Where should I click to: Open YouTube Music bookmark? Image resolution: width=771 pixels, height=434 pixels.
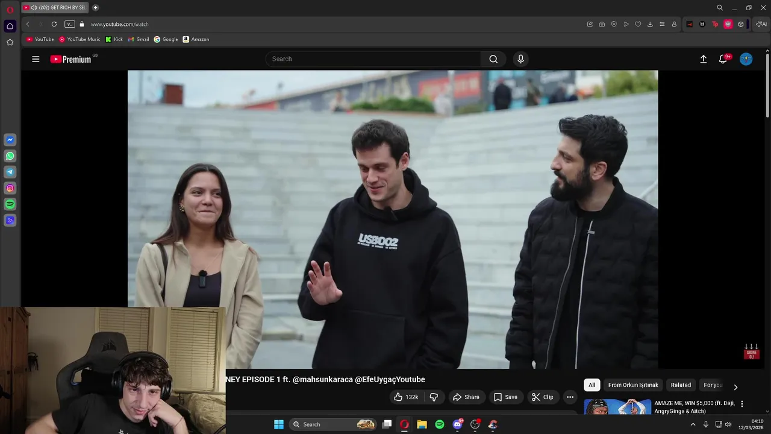[x=80, y=39]
